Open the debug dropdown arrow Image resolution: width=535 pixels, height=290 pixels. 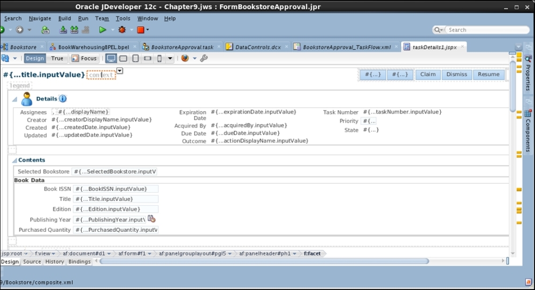coord(132,30)
